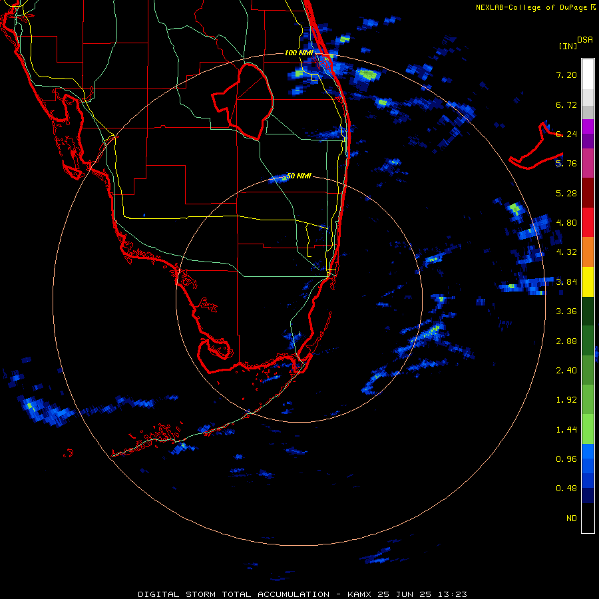The height and width of the screenshot is (599, 599).
Task: Select the 0.48 legend value
Action: (566, 489)
